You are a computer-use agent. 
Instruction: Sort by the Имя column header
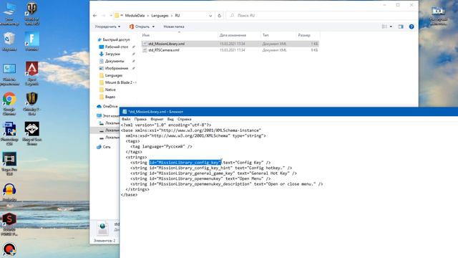pyautogui.click(x=146, y=35)
